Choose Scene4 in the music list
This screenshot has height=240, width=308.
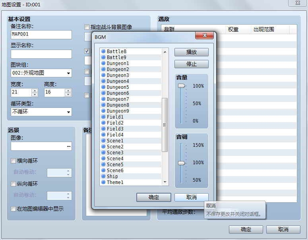click(131, 158)
